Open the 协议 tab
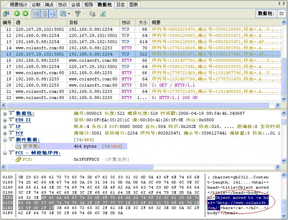Viewport: 288px width, 220px height. point(62,5)
